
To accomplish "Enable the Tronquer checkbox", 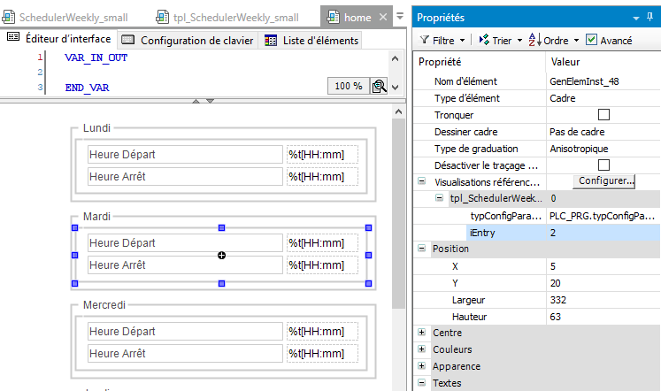I will (x=604, y=115).
